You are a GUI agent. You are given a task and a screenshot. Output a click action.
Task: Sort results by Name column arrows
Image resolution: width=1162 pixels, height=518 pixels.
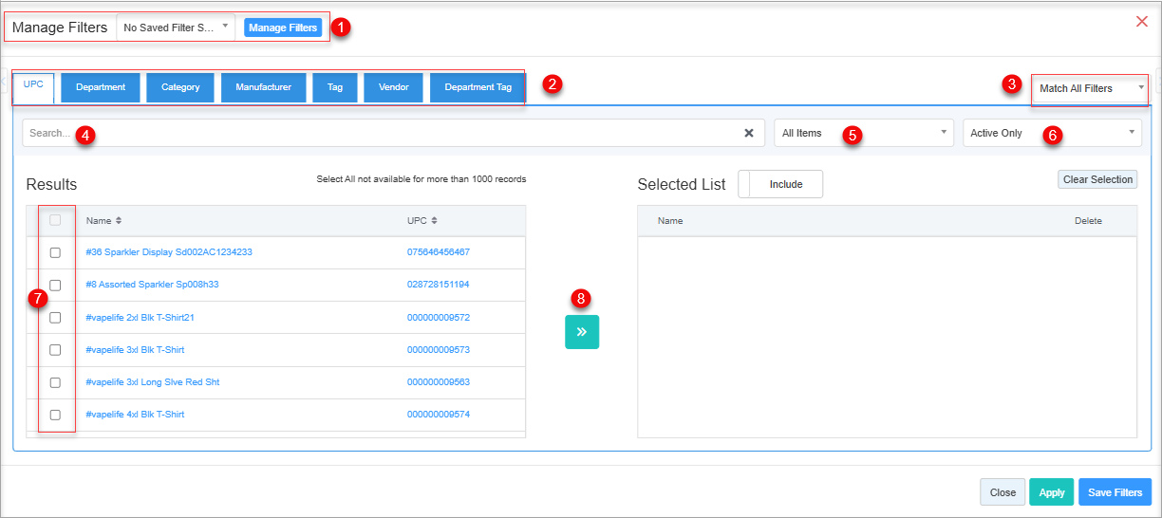pyautogui.click(x=119, y=221)
